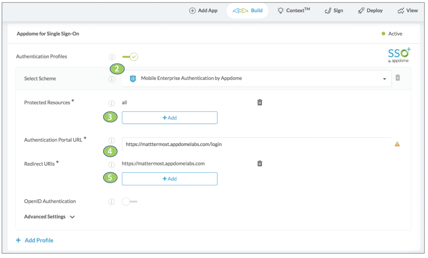
Task: Expand Advanced Settings section
Action: (x=49, y=217)
